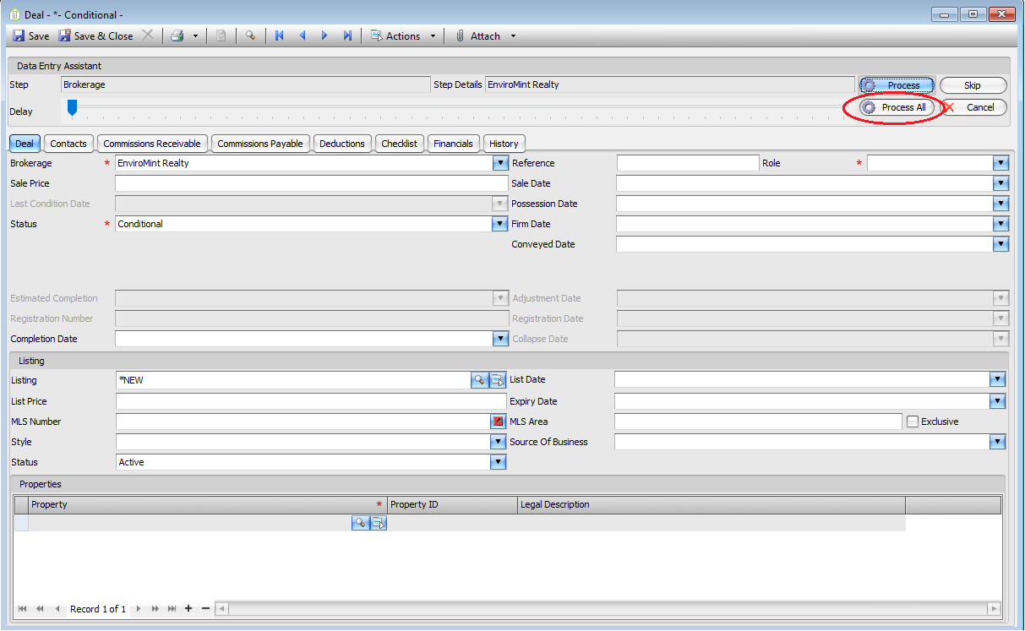This screenshot has height=631, width=1025.
Task: Go to previous record in toolbar
Action: [x=303, y=35]
